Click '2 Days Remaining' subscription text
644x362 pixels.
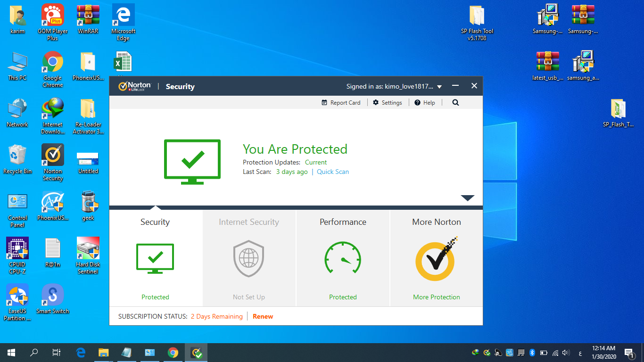point(217,316)
